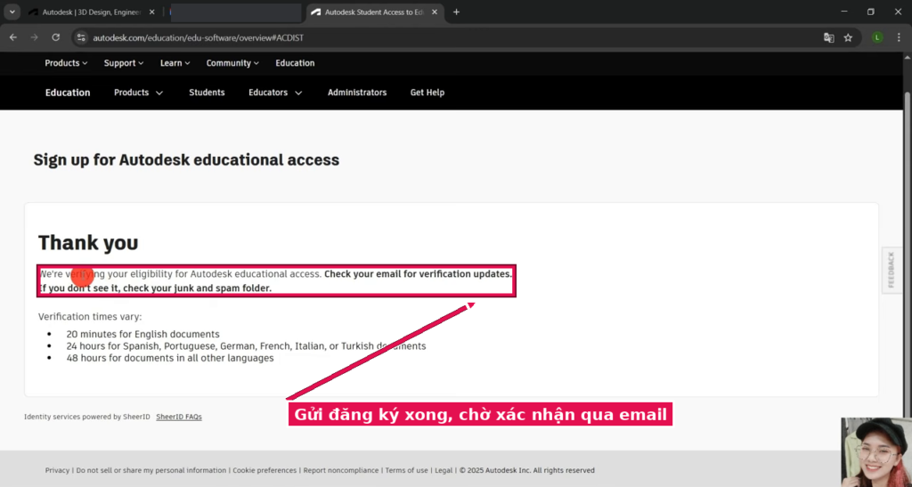Image resolution: width=912 pixels, height=487 pixels.
Task: Click '48 hours for documents' list item
Action: tap(170, 358)
